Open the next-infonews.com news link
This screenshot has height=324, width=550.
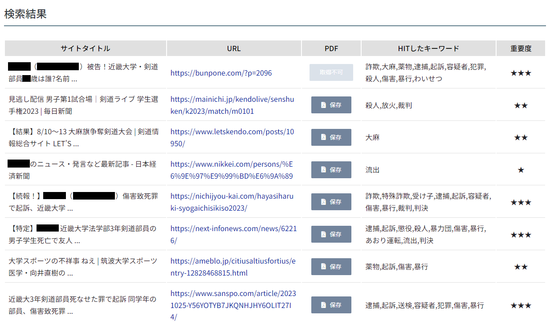coord(233,234)
